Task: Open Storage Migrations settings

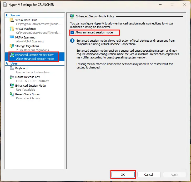Action: (27, 46)
